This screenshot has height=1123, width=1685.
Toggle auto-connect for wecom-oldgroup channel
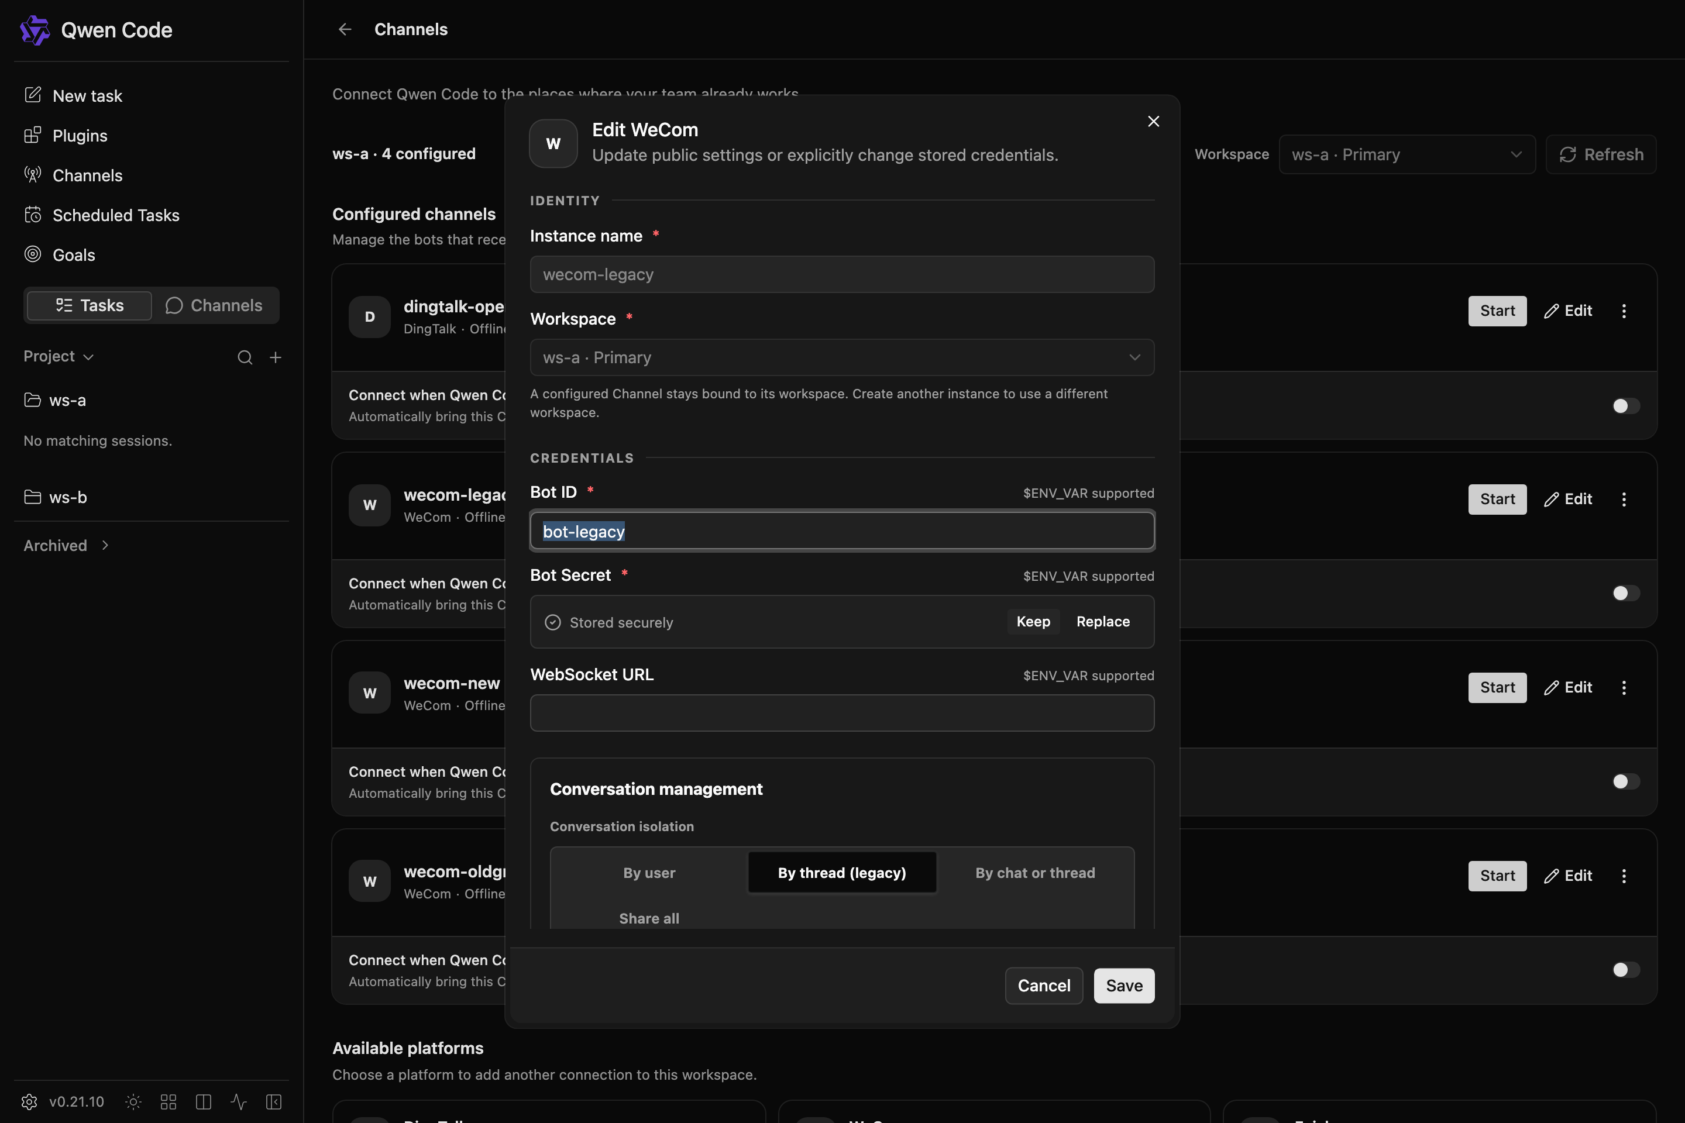tap(1625, 970)
